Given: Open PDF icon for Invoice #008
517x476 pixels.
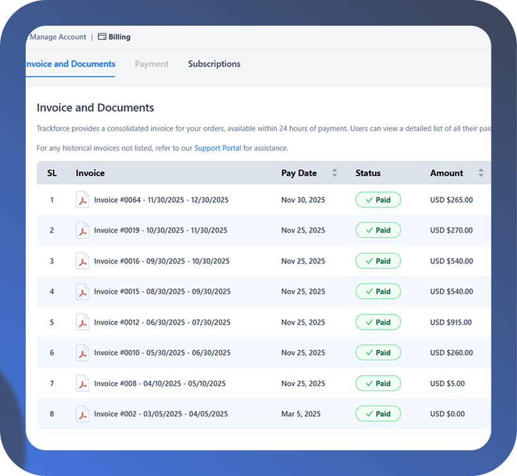Looking at the screenshot, I should point(82,383).
